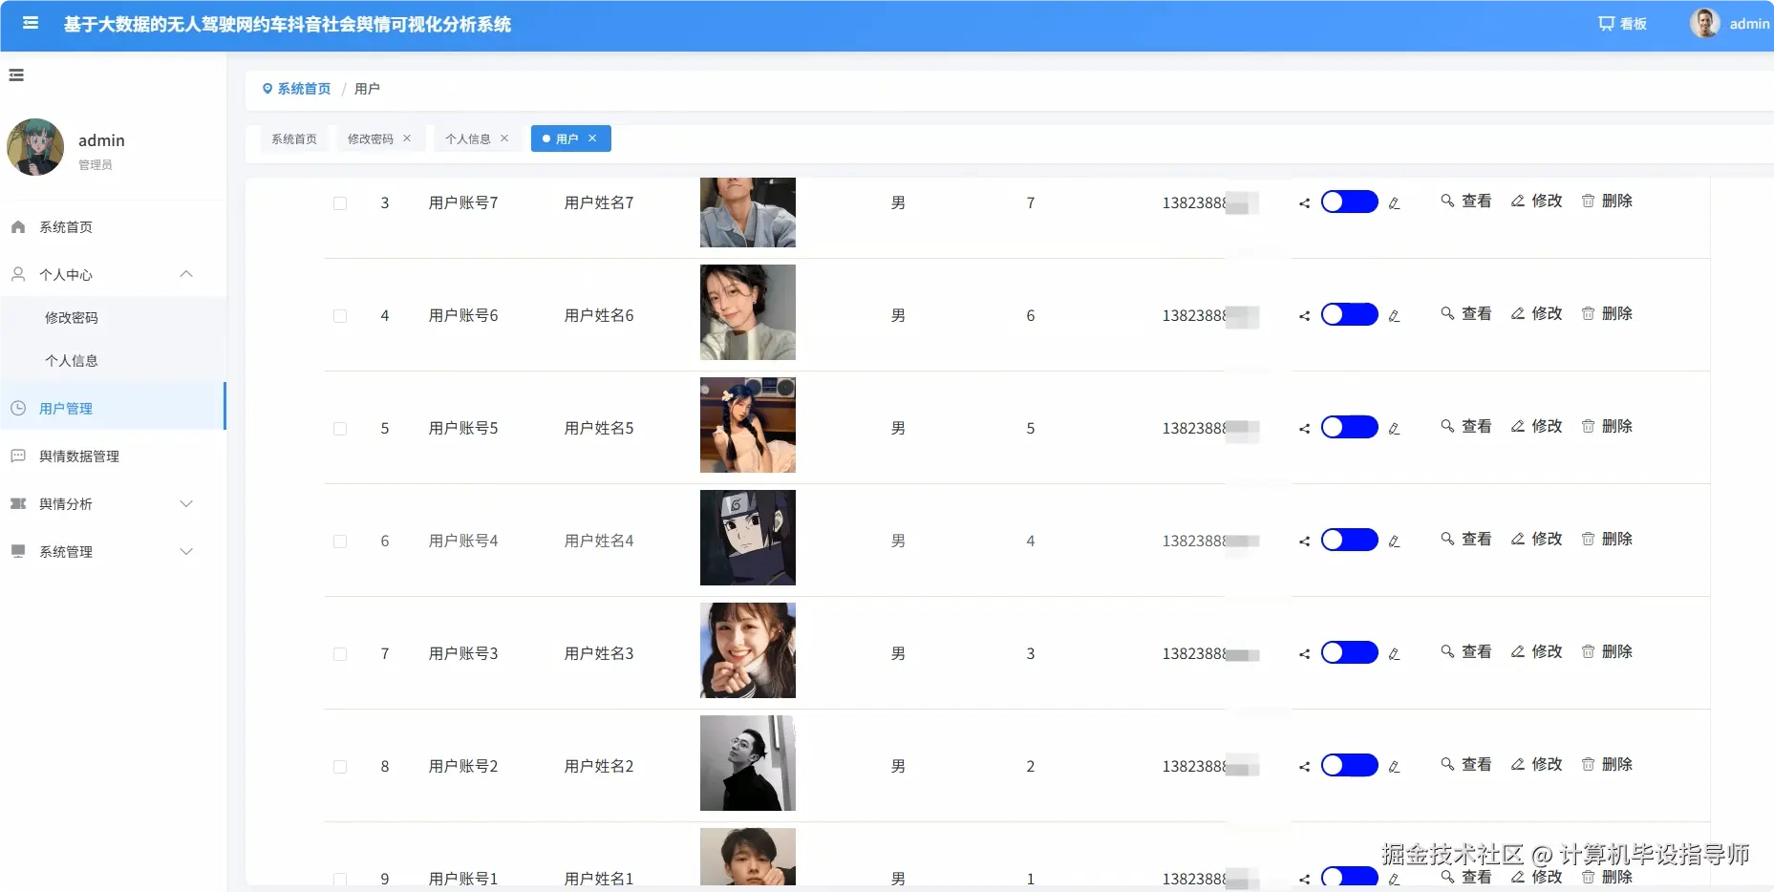Open 修改密码 in the sidebar
This screenshot has height=892, width=1774.
113,318
